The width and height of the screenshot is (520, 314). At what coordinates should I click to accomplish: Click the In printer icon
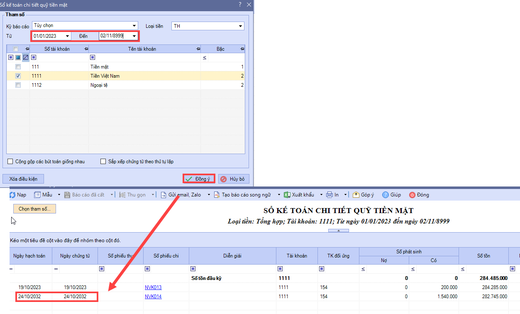[x=330, y=195]
